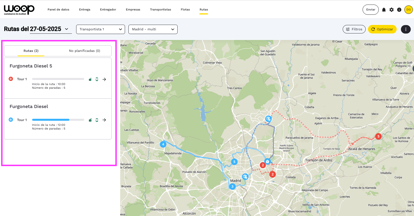This screenshot has height=216, width=414.
Task: Select red marker 2 nearest Coslada label
Action: point(272,174)
